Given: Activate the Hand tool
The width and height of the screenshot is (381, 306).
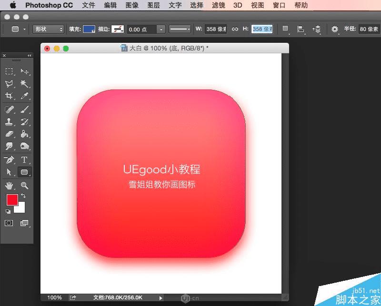Looking at the screenshot, I should (9, 186).
